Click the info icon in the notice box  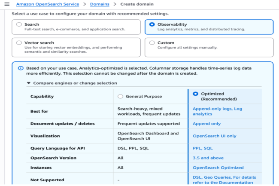(x=21, y=68)
